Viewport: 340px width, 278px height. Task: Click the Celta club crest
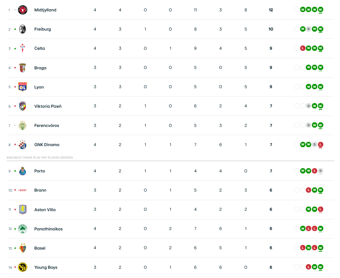click(x=22, y=48)
